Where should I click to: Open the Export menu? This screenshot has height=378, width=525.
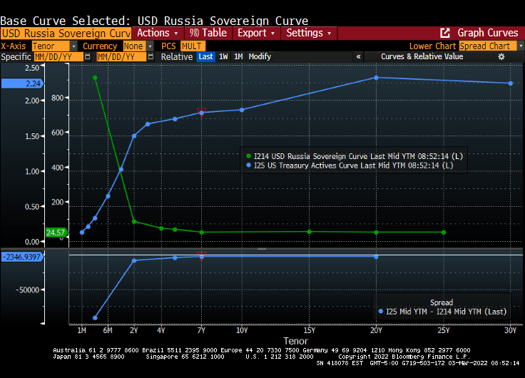(256, 33)
